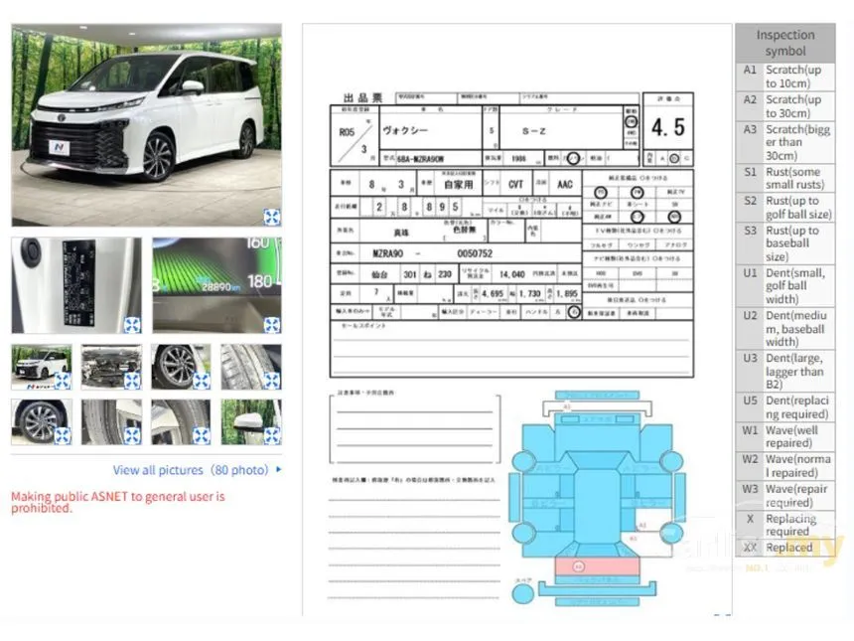Click the 6BA-MZRA90W model code
This screenshot has height=641, width=854.
tap(420, 159)
